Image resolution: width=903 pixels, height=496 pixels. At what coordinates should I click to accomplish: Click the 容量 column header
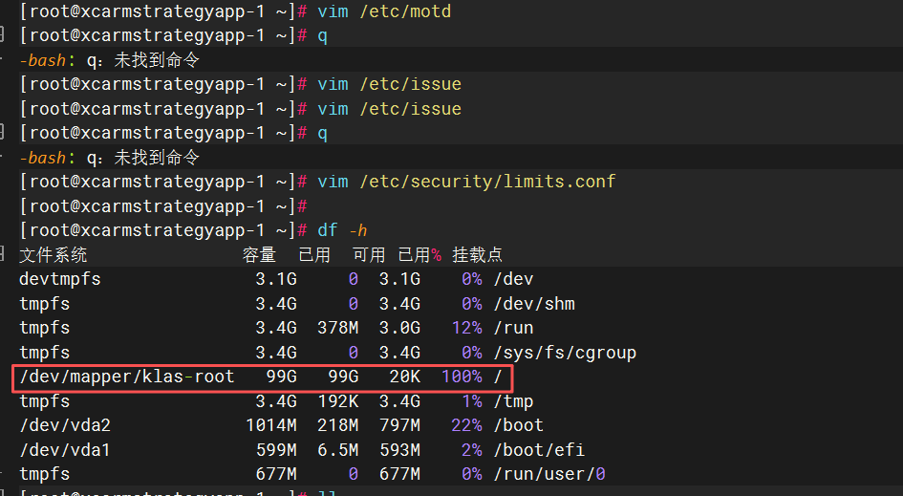coord(259,255)
